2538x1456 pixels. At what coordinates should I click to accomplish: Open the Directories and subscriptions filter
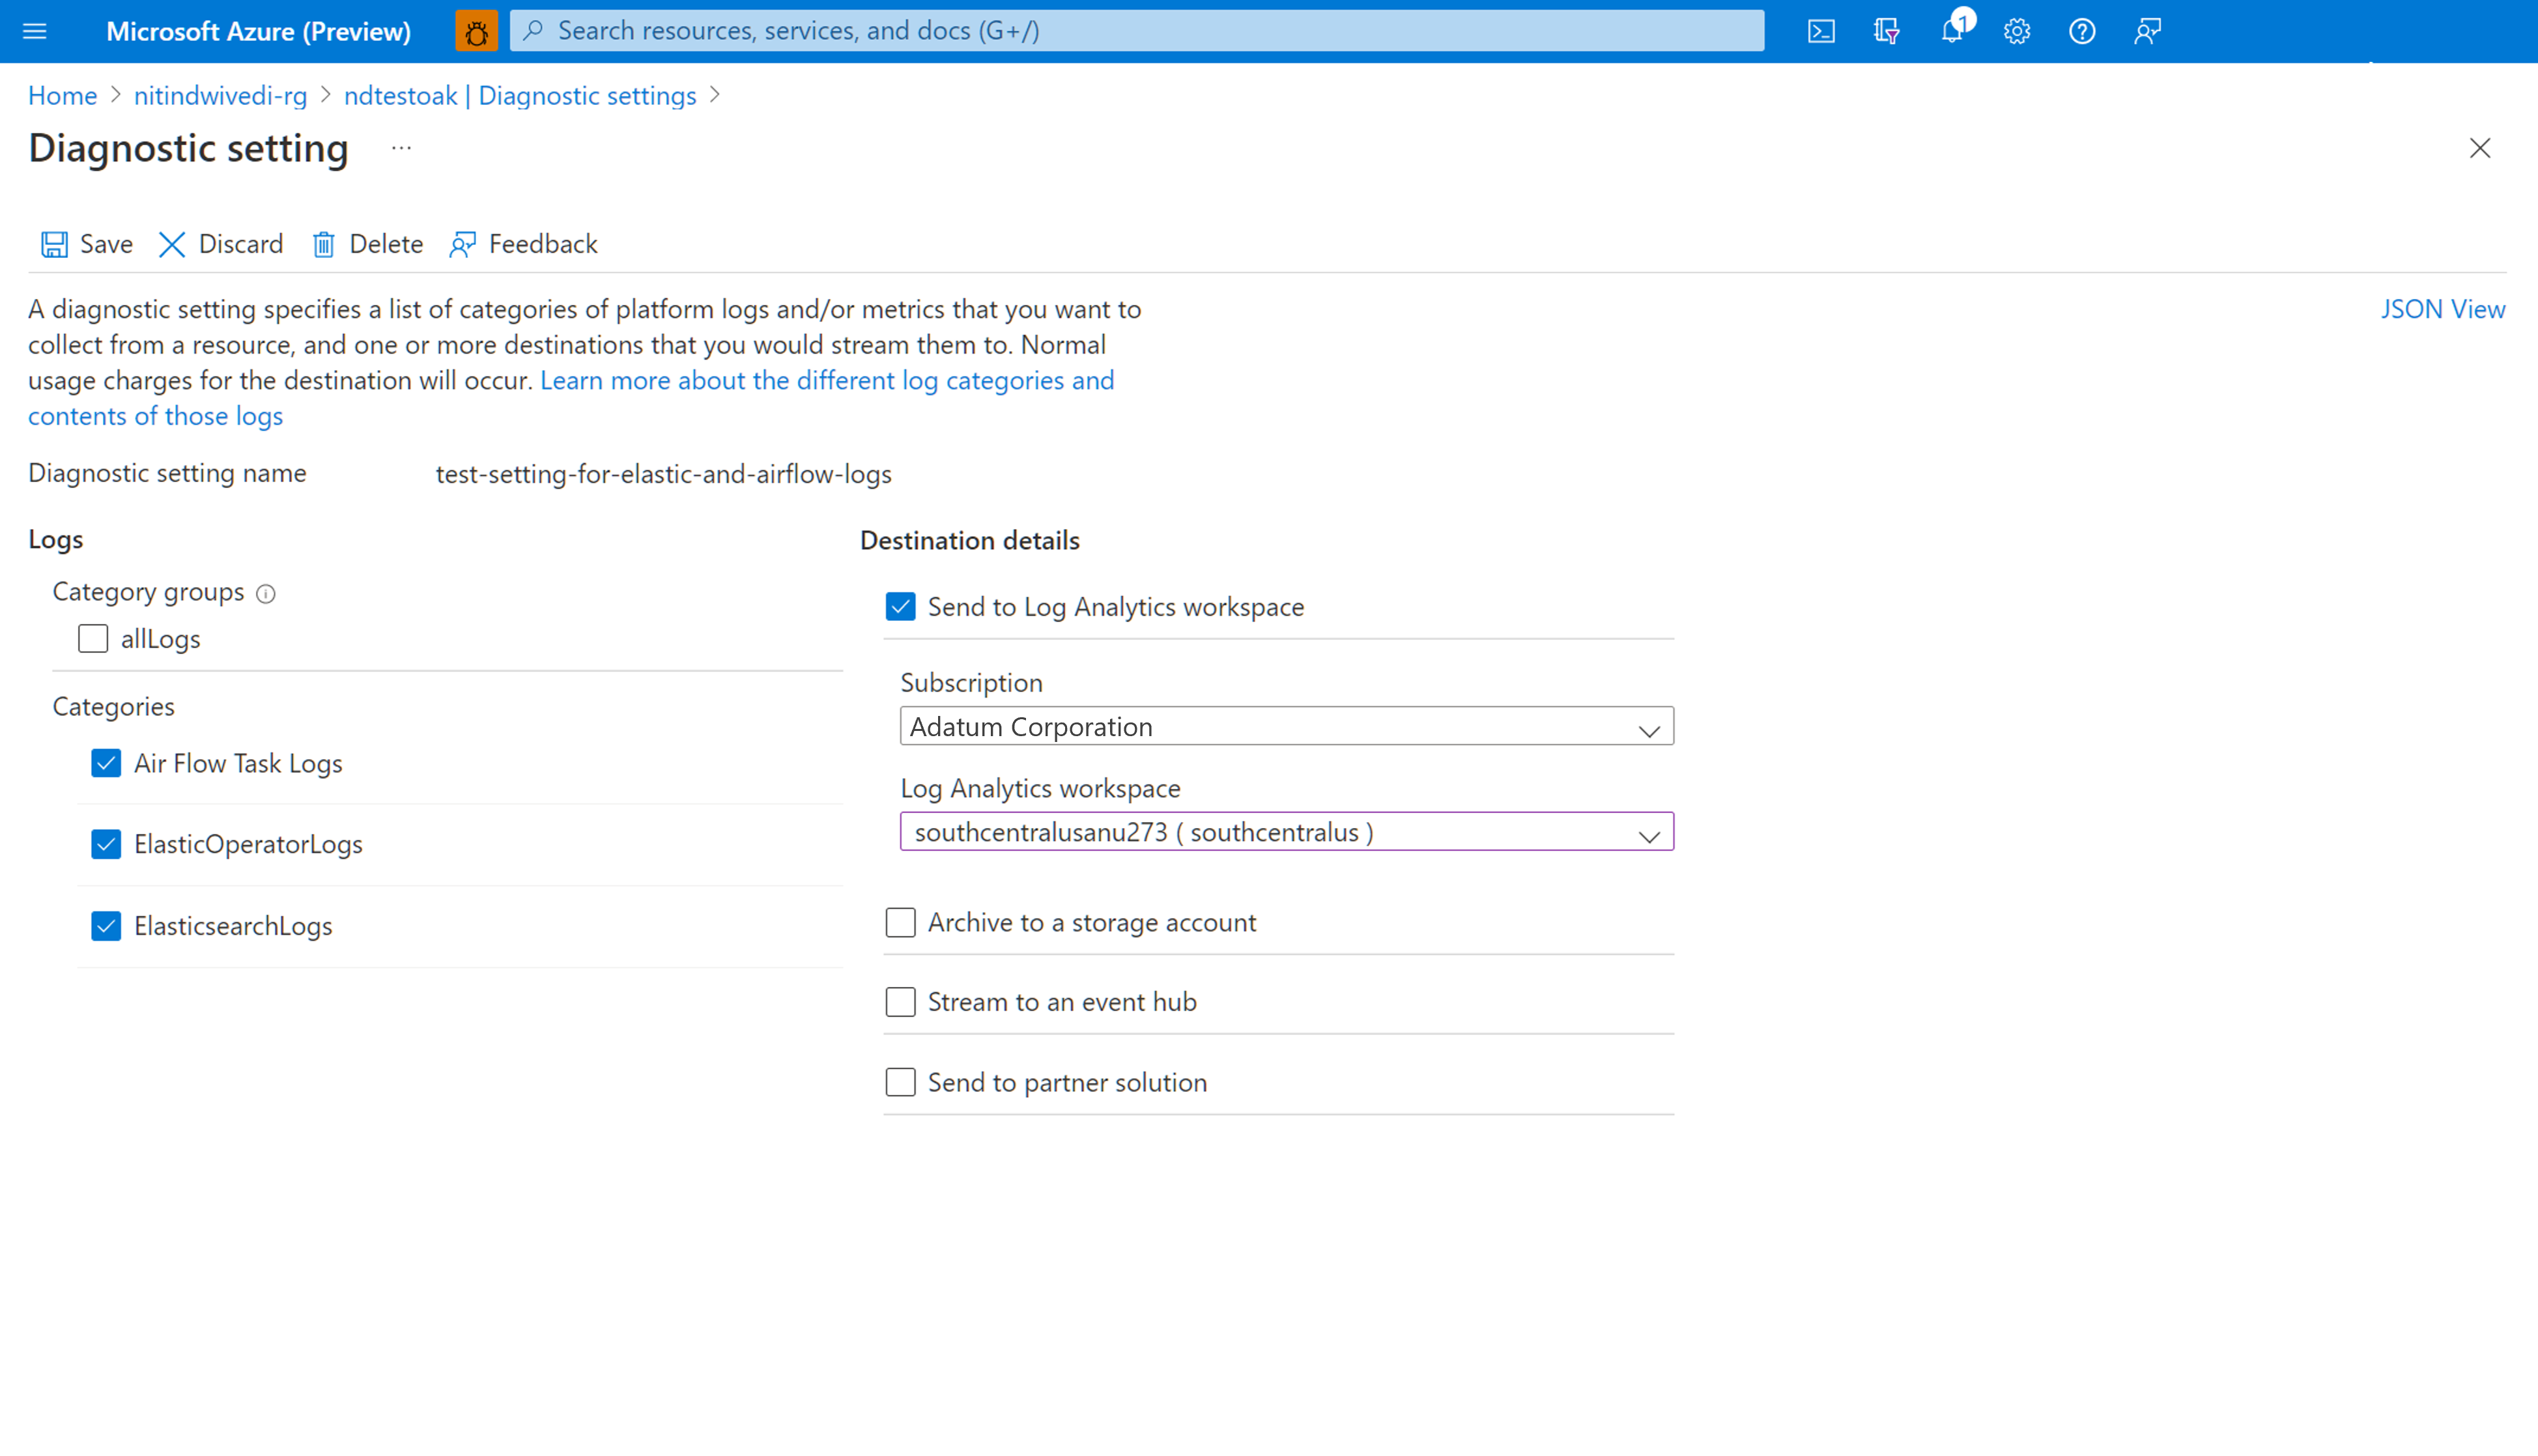coord(1886,30)
